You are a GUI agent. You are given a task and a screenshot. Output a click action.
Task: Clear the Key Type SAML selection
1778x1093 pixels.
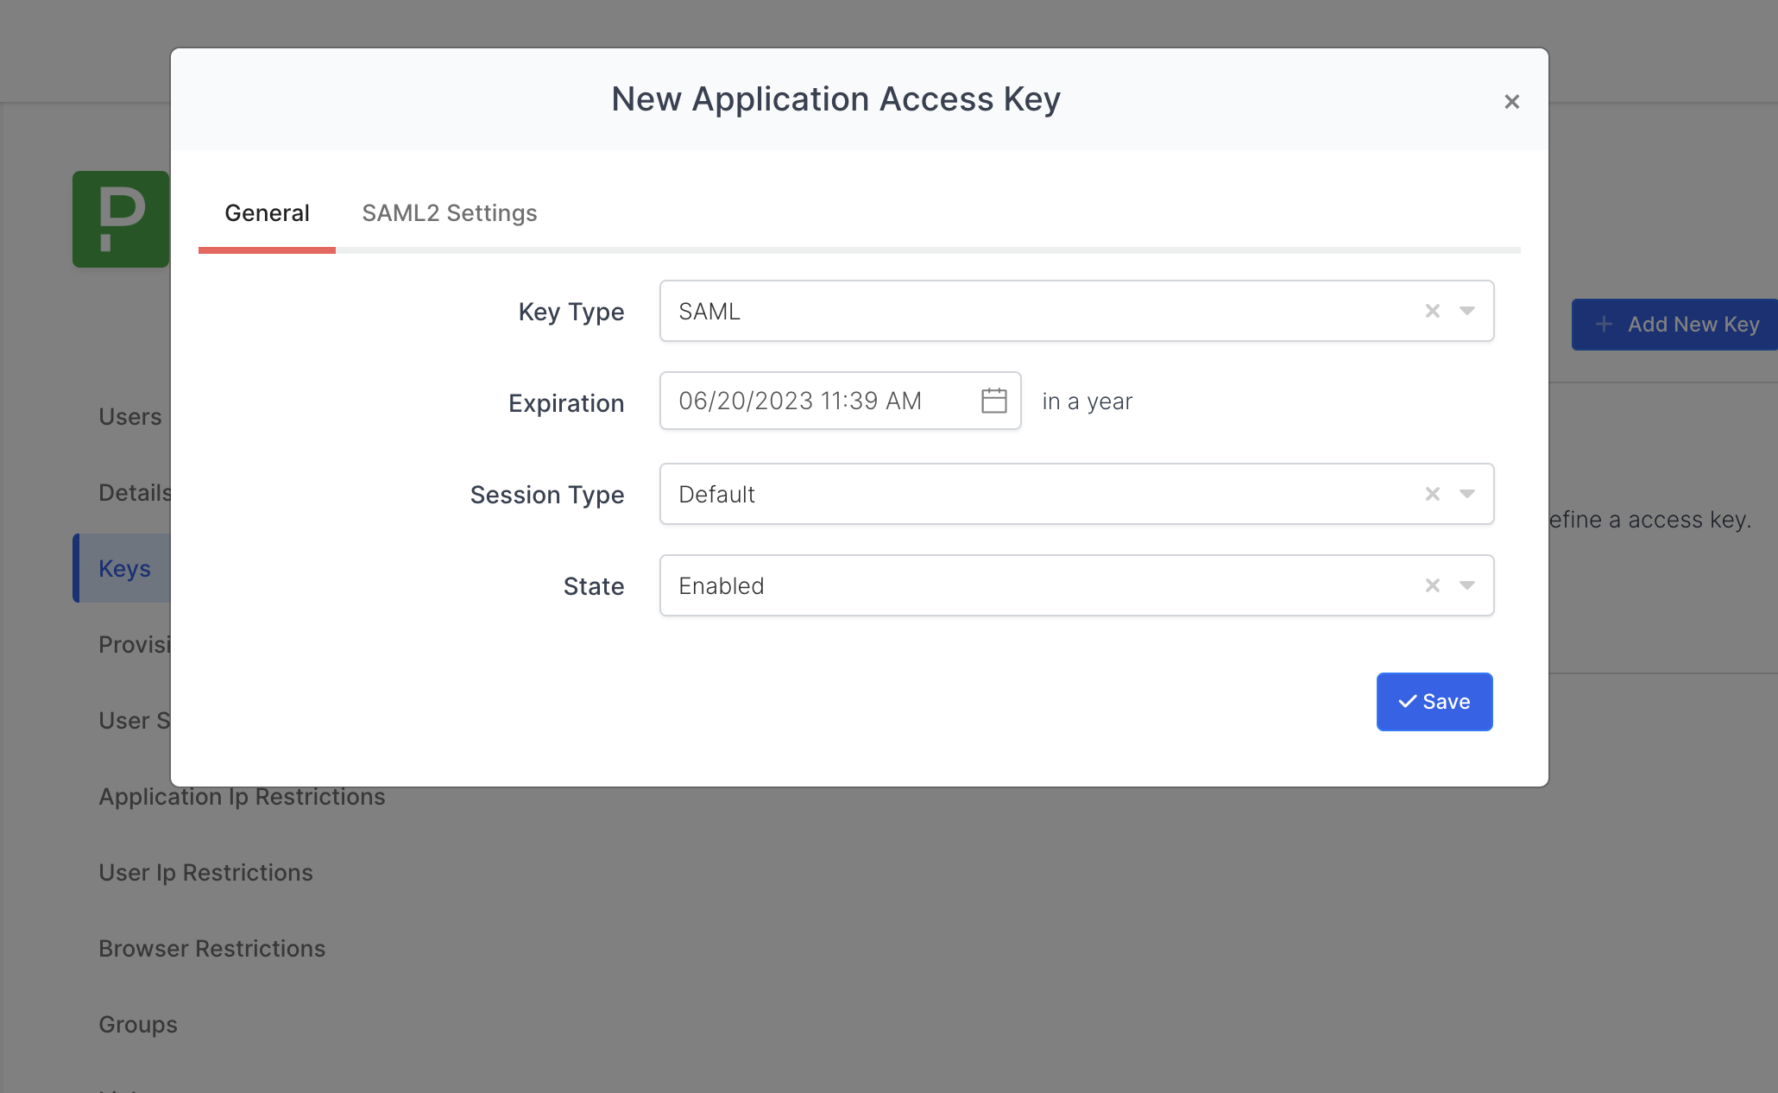coord(1432,311)
